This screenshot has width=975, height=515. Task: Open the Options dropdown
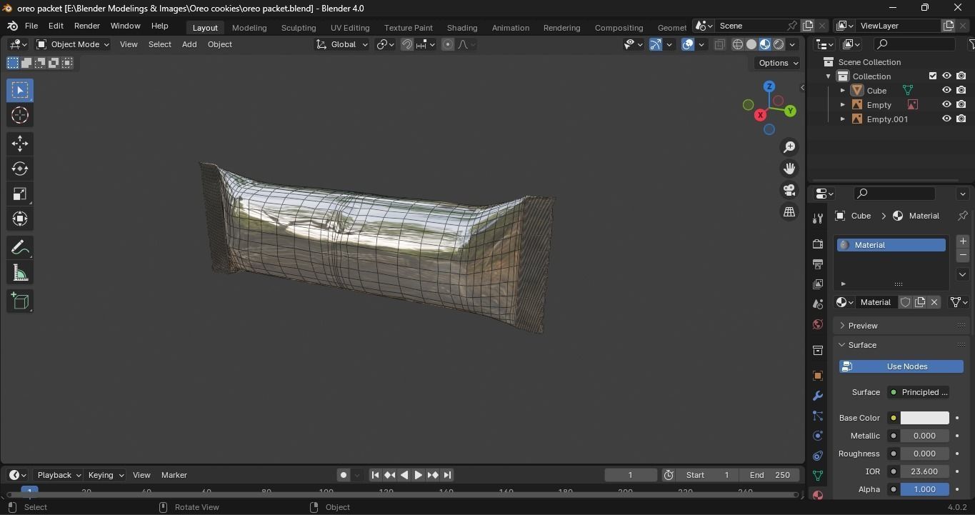tap(779, 63)
